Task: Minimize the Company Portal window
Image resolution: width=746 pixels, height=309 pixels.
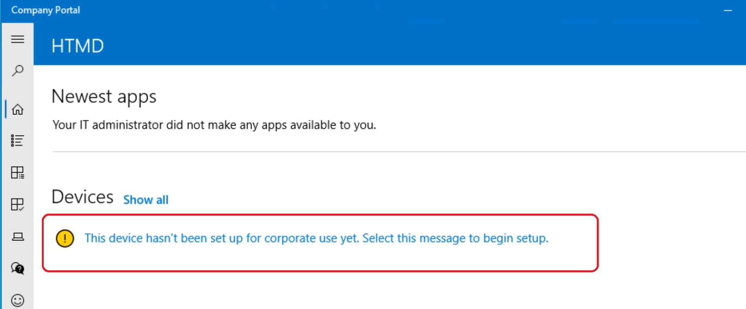Action: click(x=728, y=11)
